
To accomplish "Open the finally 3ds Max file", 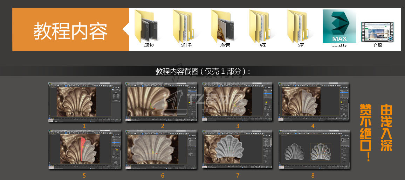I will click(339, 27).
